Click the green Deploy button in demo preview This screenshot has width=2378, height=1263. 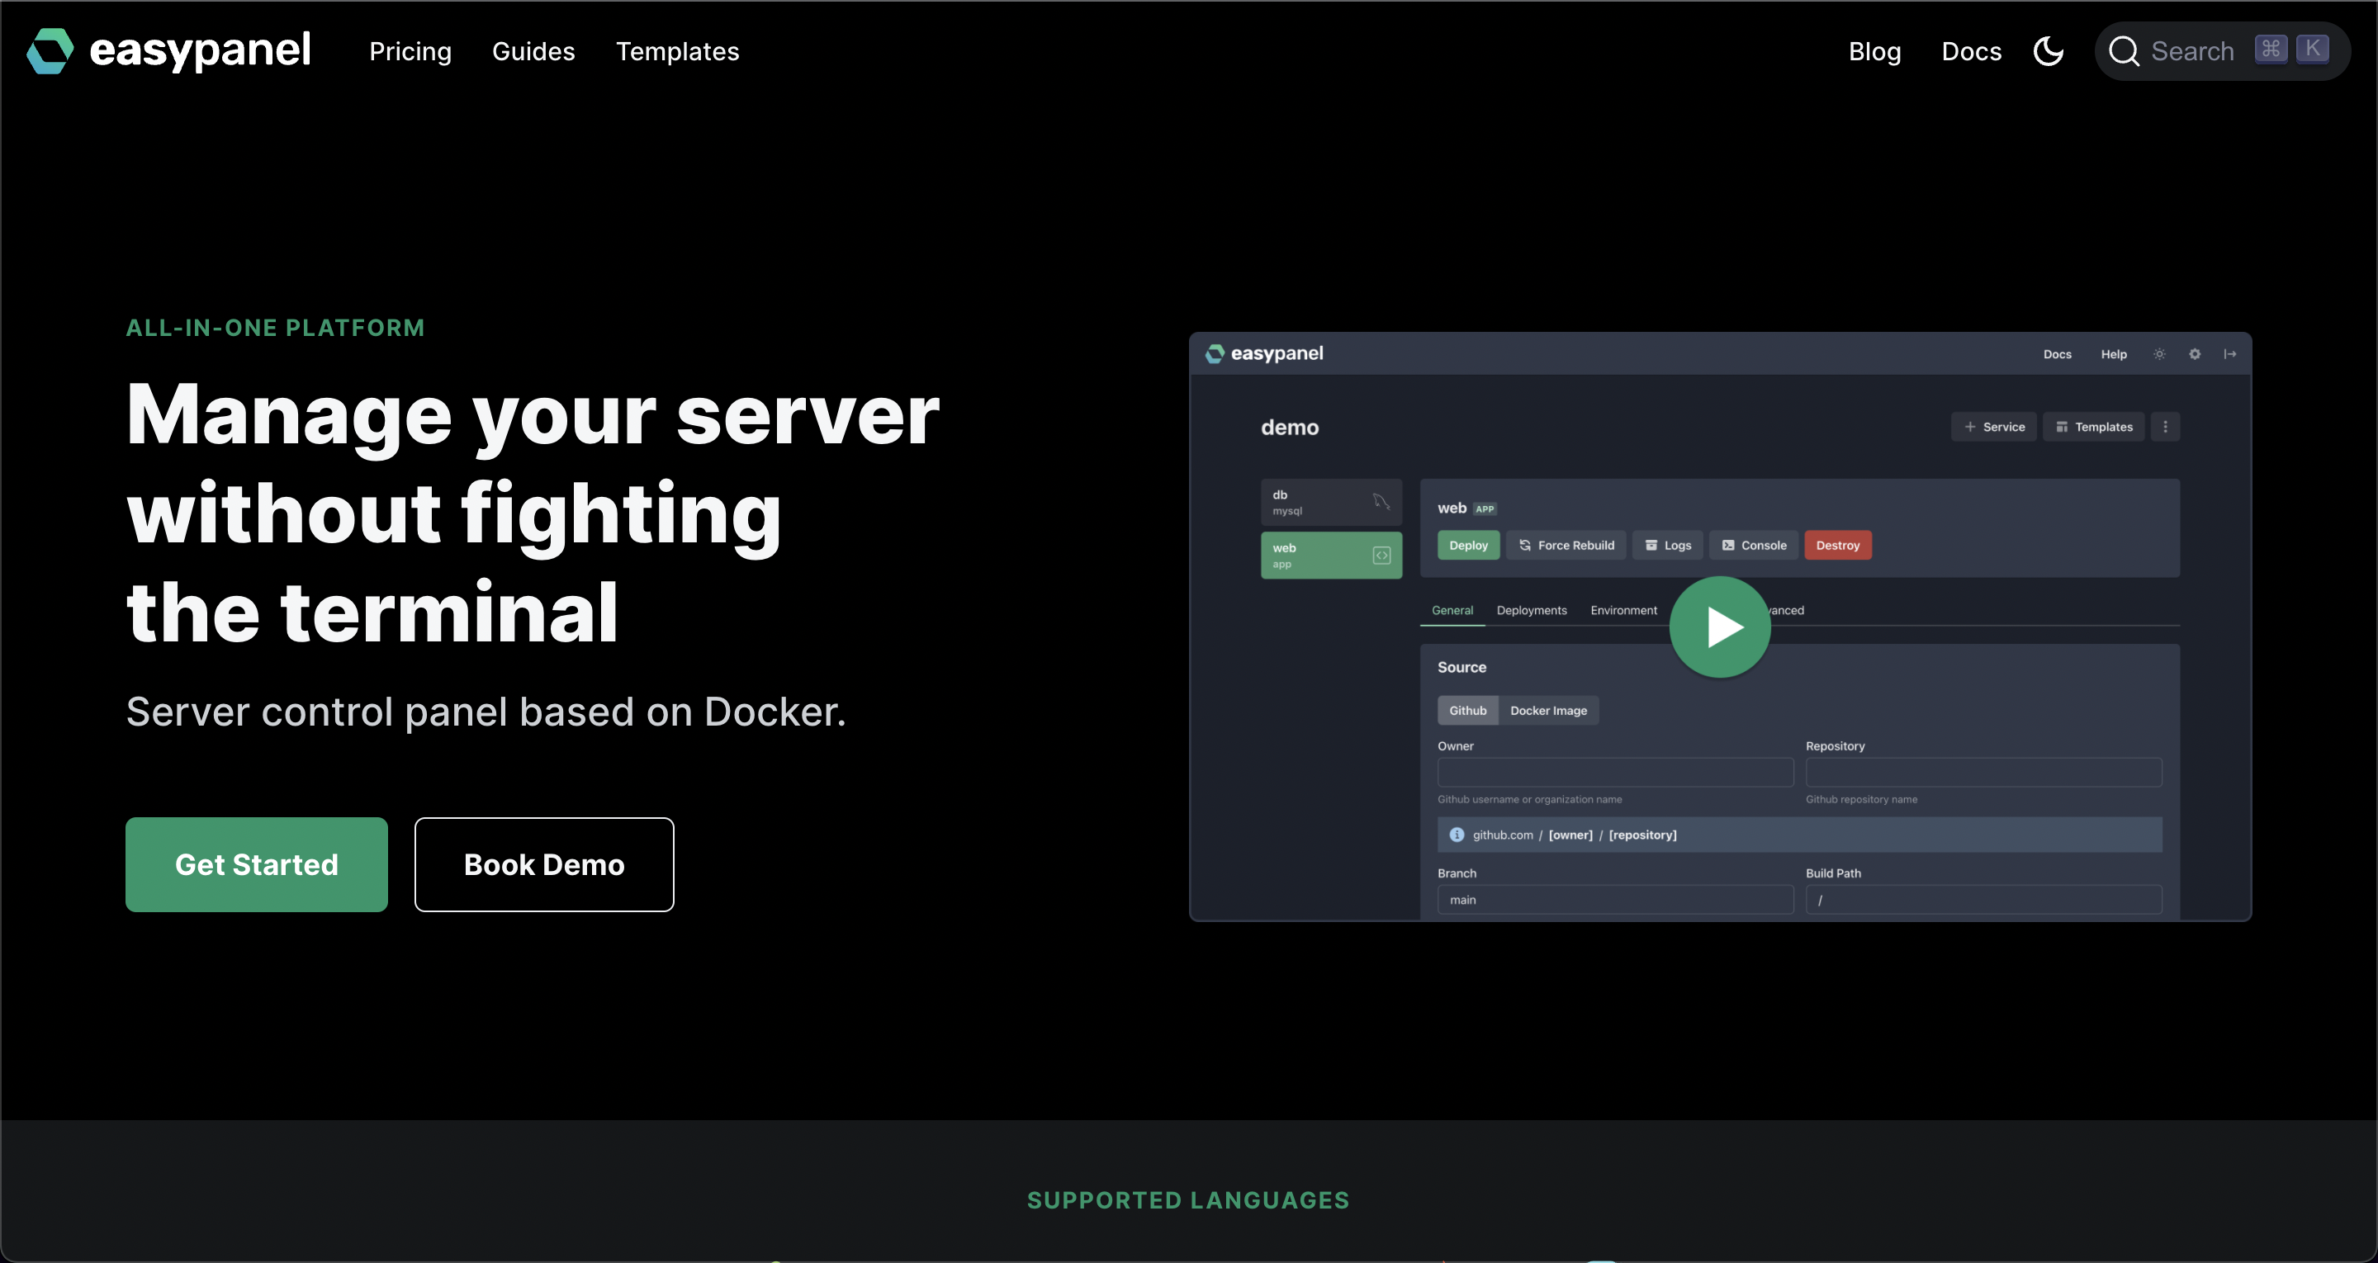click(x=1469, y=545)
